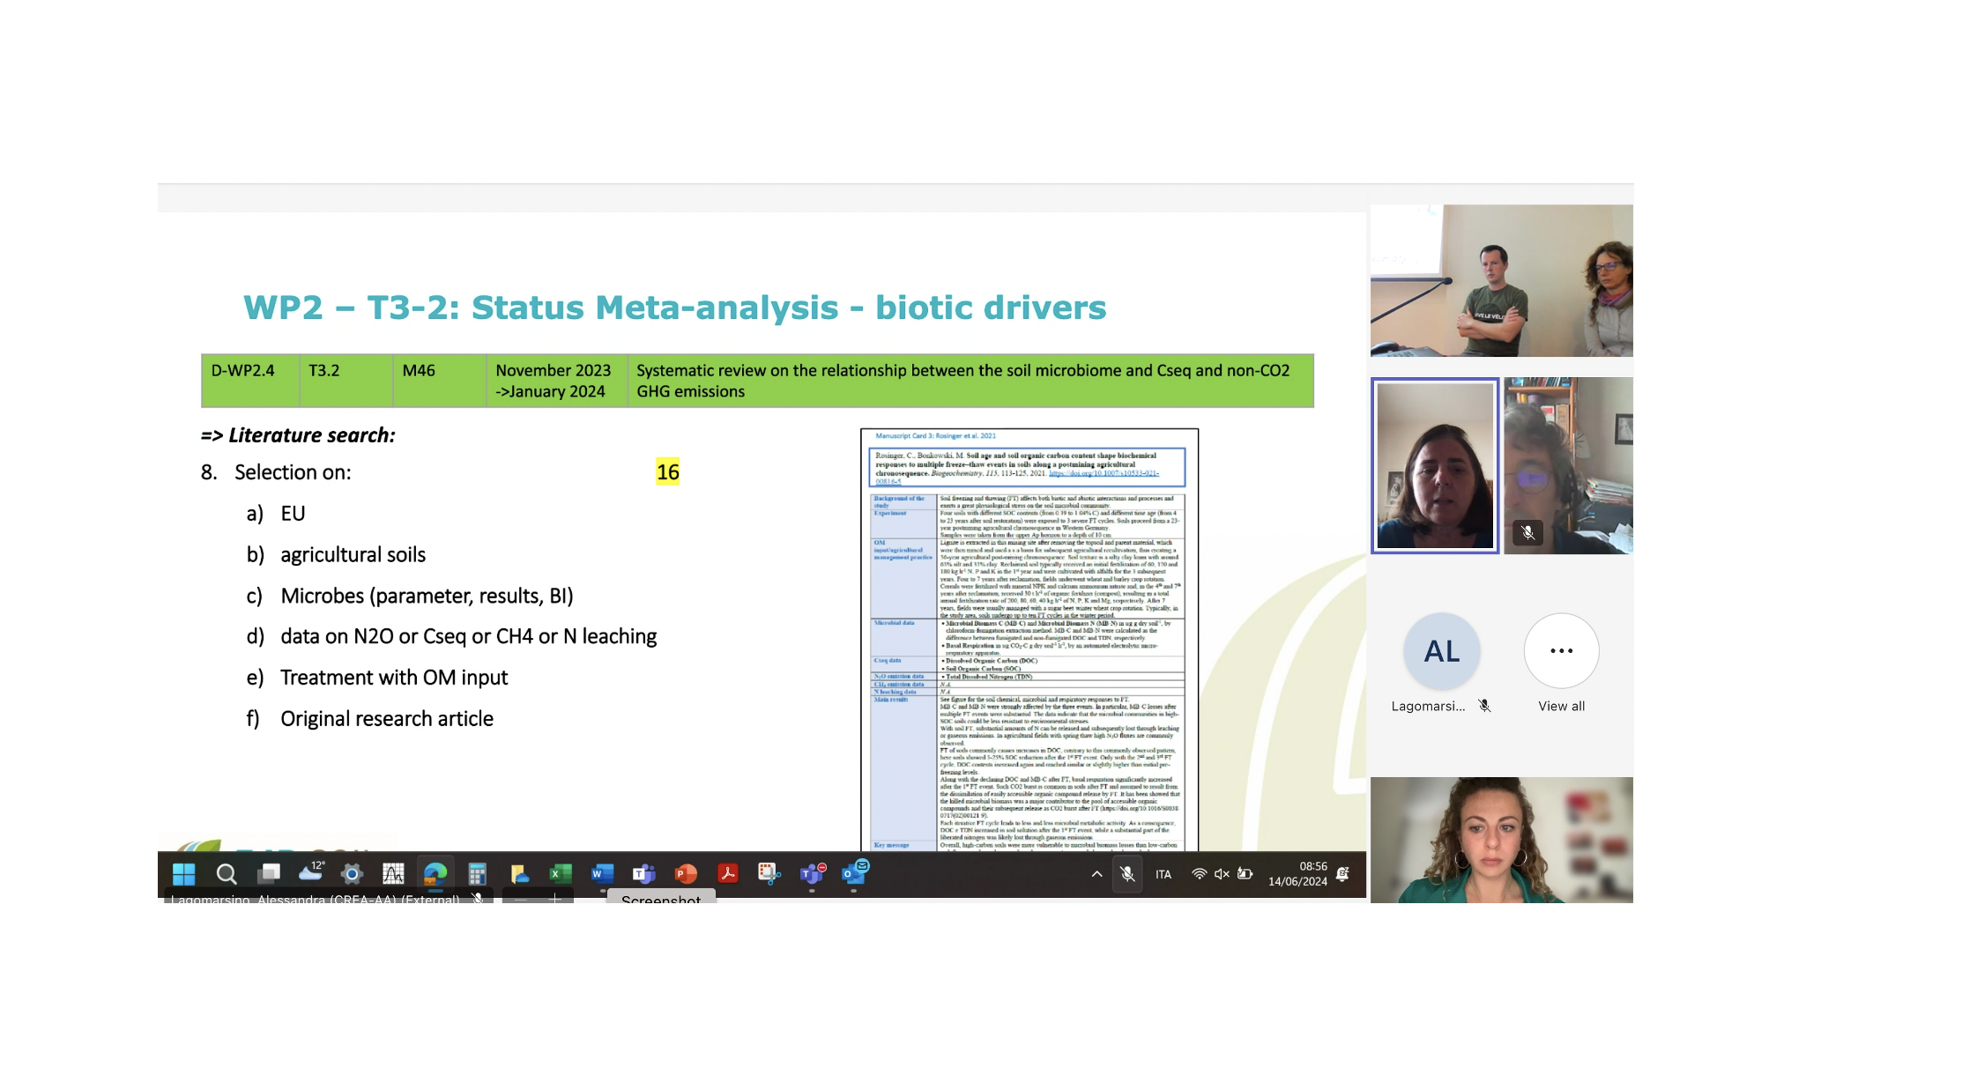Click list item 'EU'
1962x1075 pixels.
pyautogui.click(x=293, y=514)
